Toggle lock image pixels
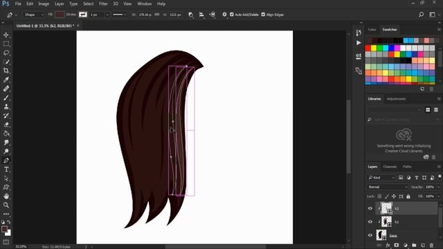The width and height of the screenshot is (443, 249). (387, 196)
